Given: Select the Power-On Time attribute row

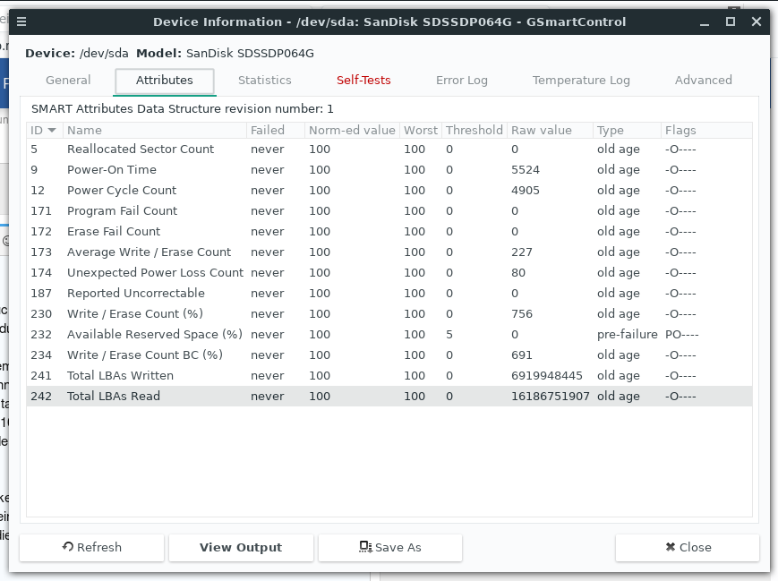Looking at the screenshot, I should coord(389,170).
